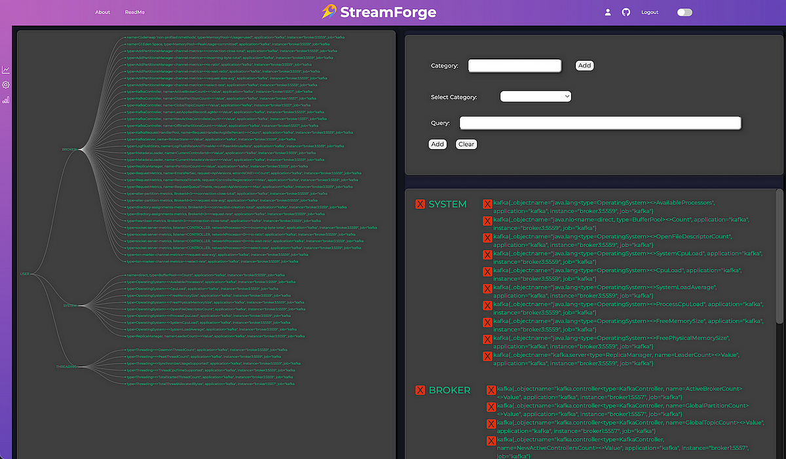Remove the SYSTEM category with red X
Screen dimensions: 786x459
coord(421,205)
